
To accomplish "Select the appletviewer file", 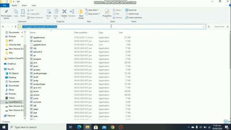I will click(39, 38).
